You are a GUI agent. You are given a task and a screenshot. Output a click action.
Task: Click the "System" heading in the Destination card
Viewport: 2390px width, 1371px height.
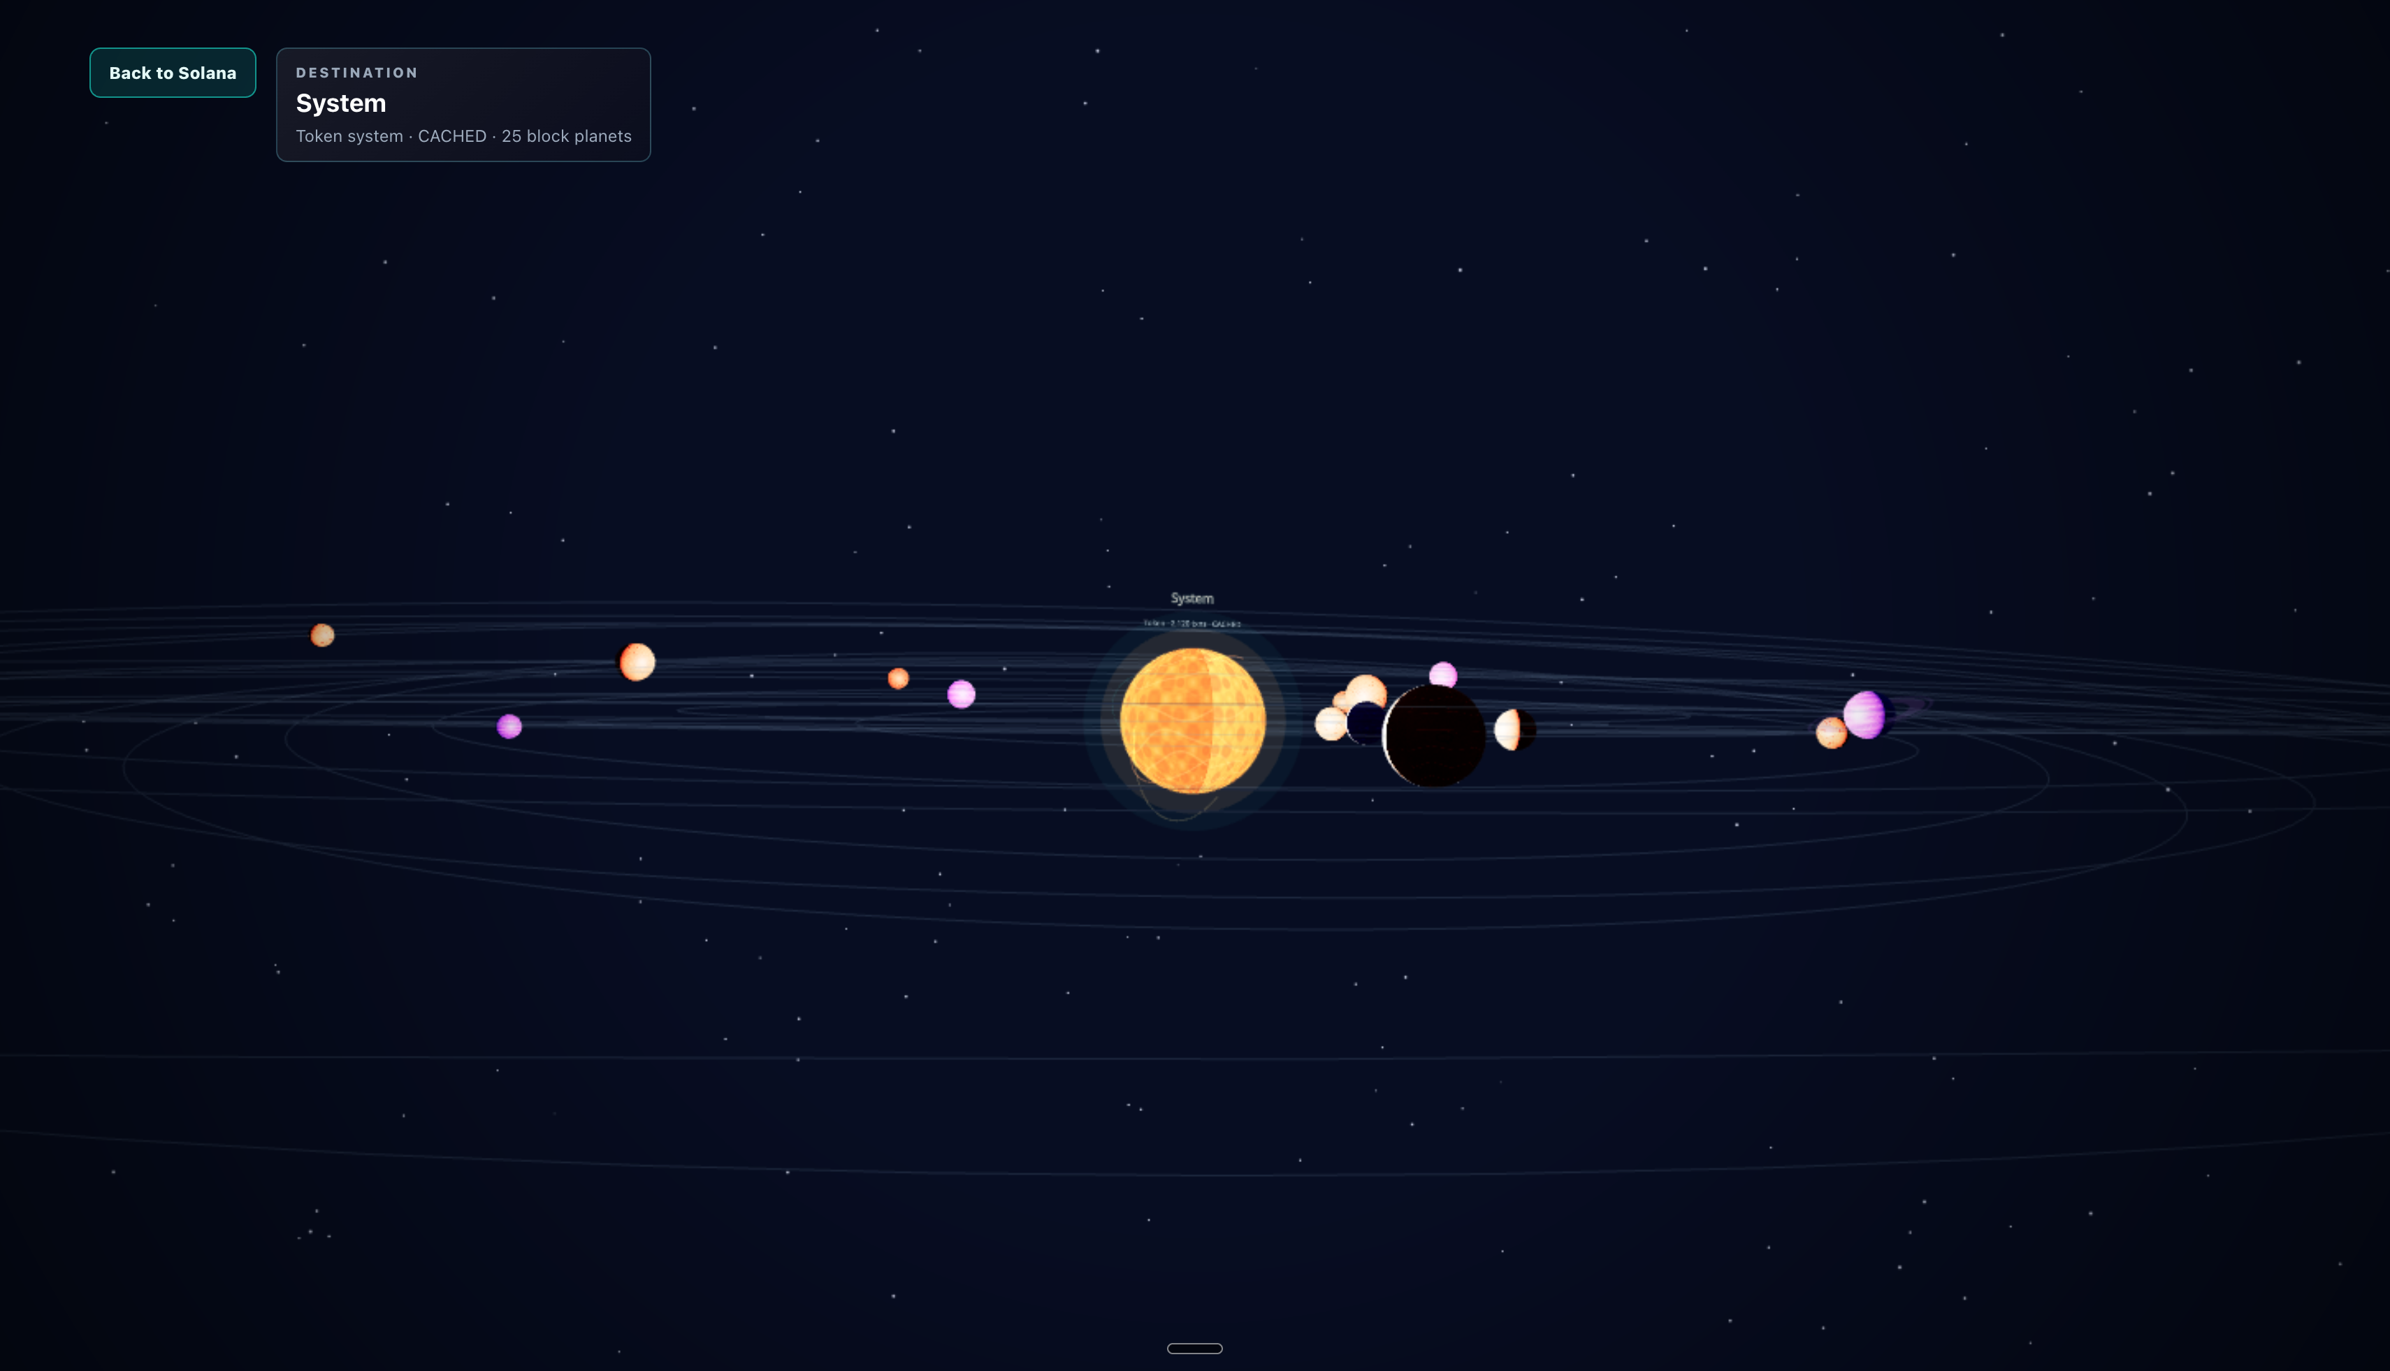click(x=341, y=103)
